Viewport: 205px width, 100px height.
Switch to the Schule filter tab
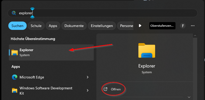tap(36, 26)
